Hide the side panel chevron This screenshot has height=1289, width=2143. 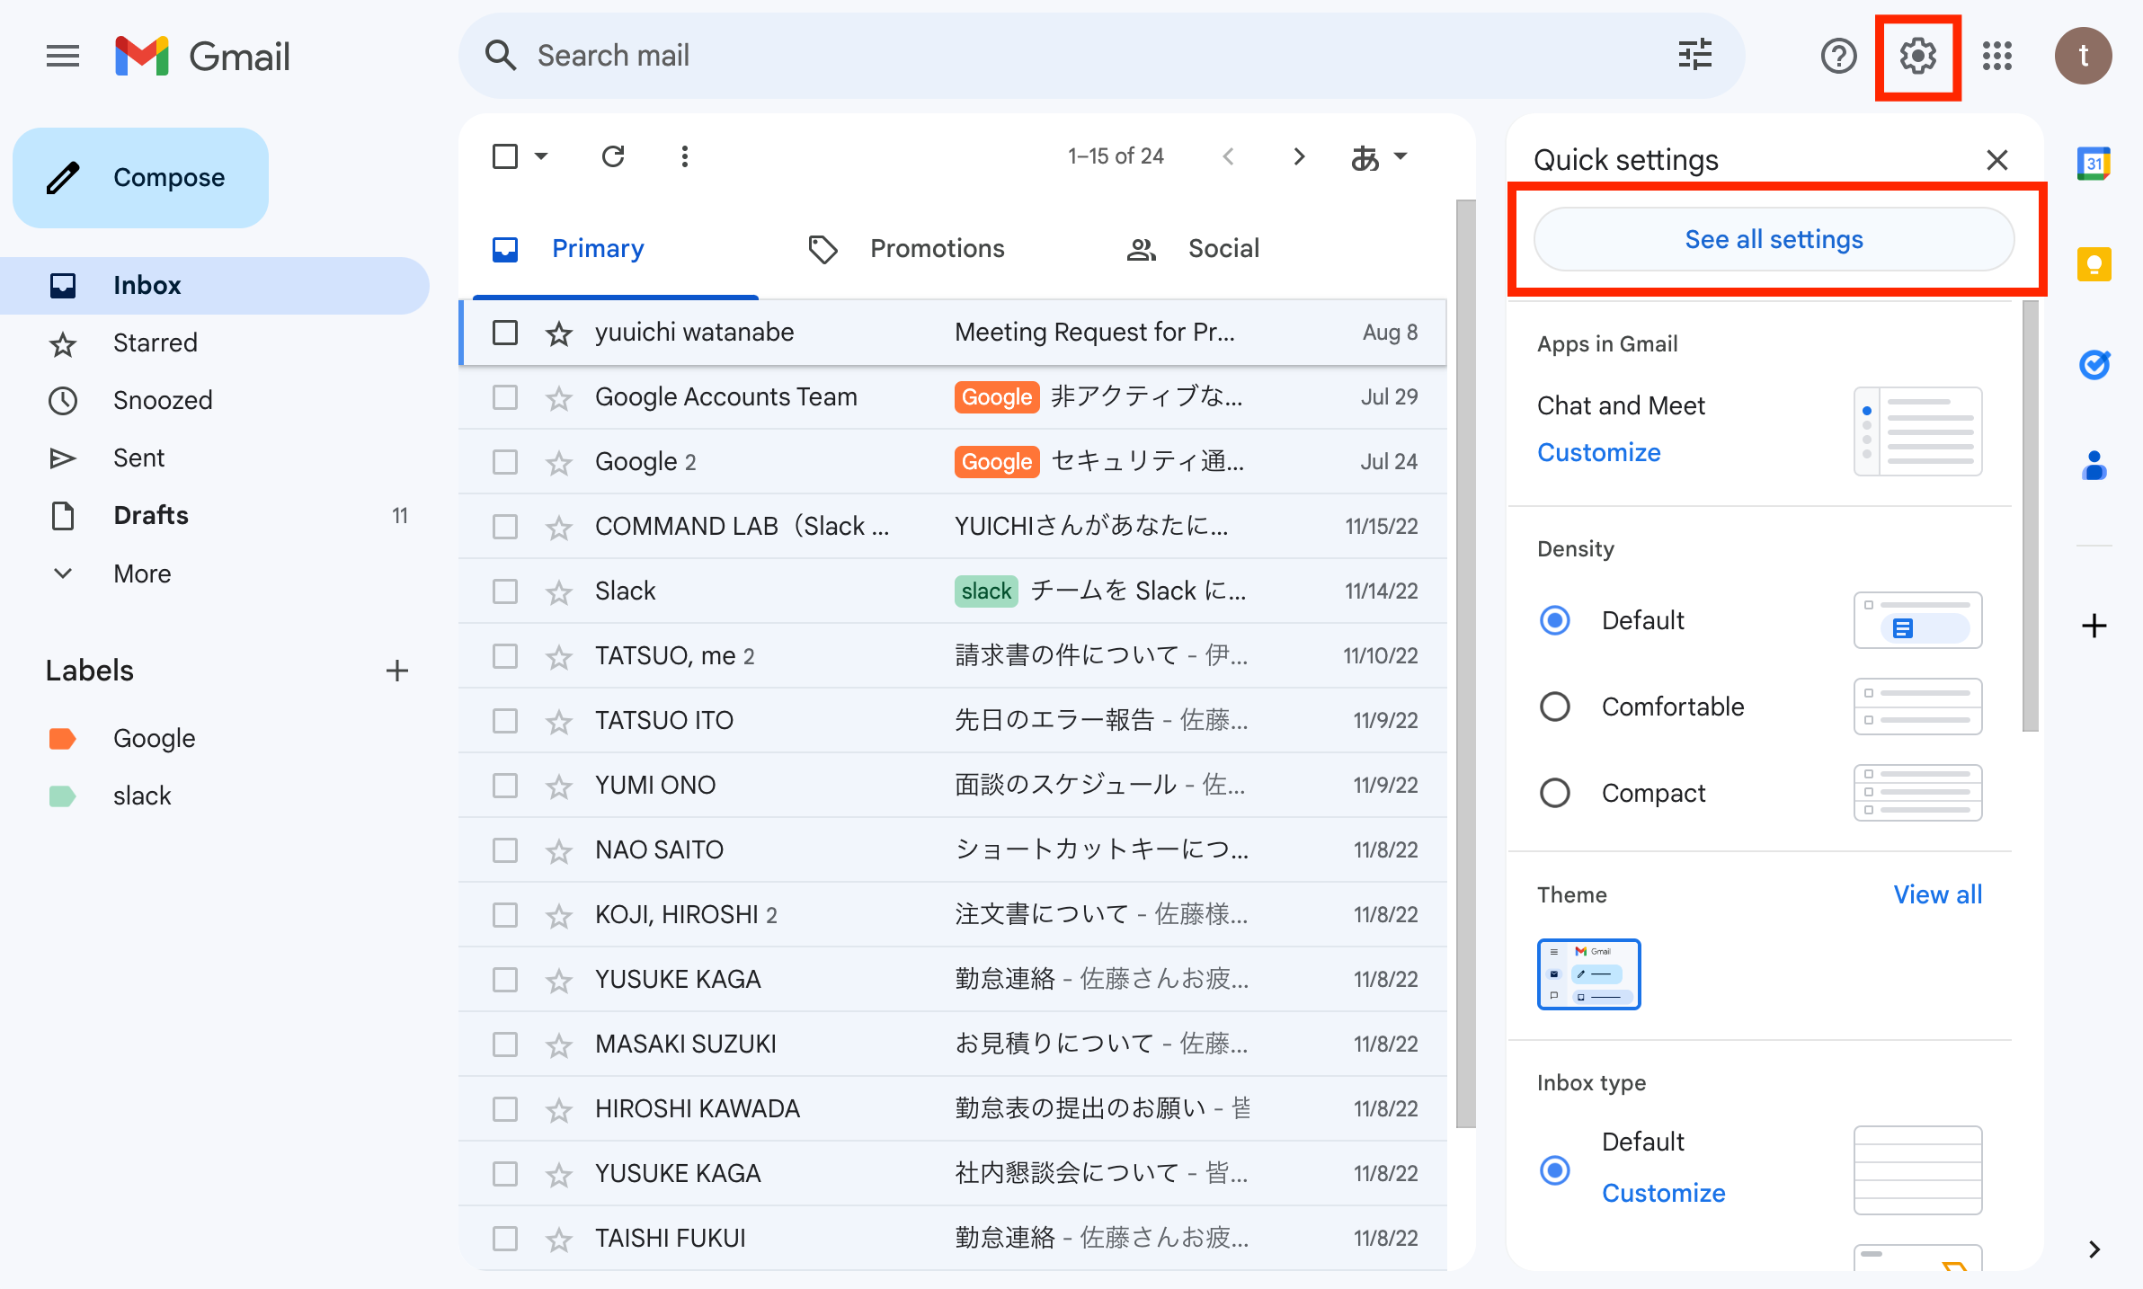click(2094, 1249)
